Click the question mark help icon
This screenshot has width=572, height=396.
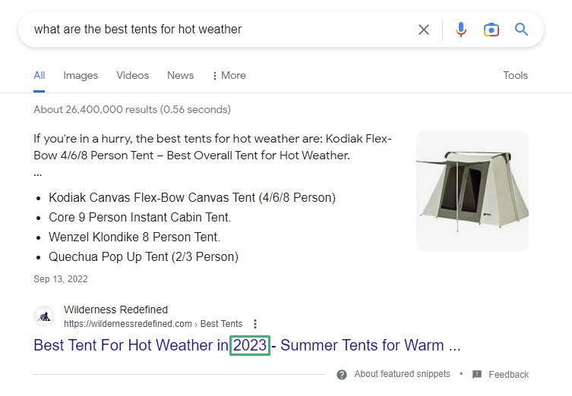click(342, 375)
